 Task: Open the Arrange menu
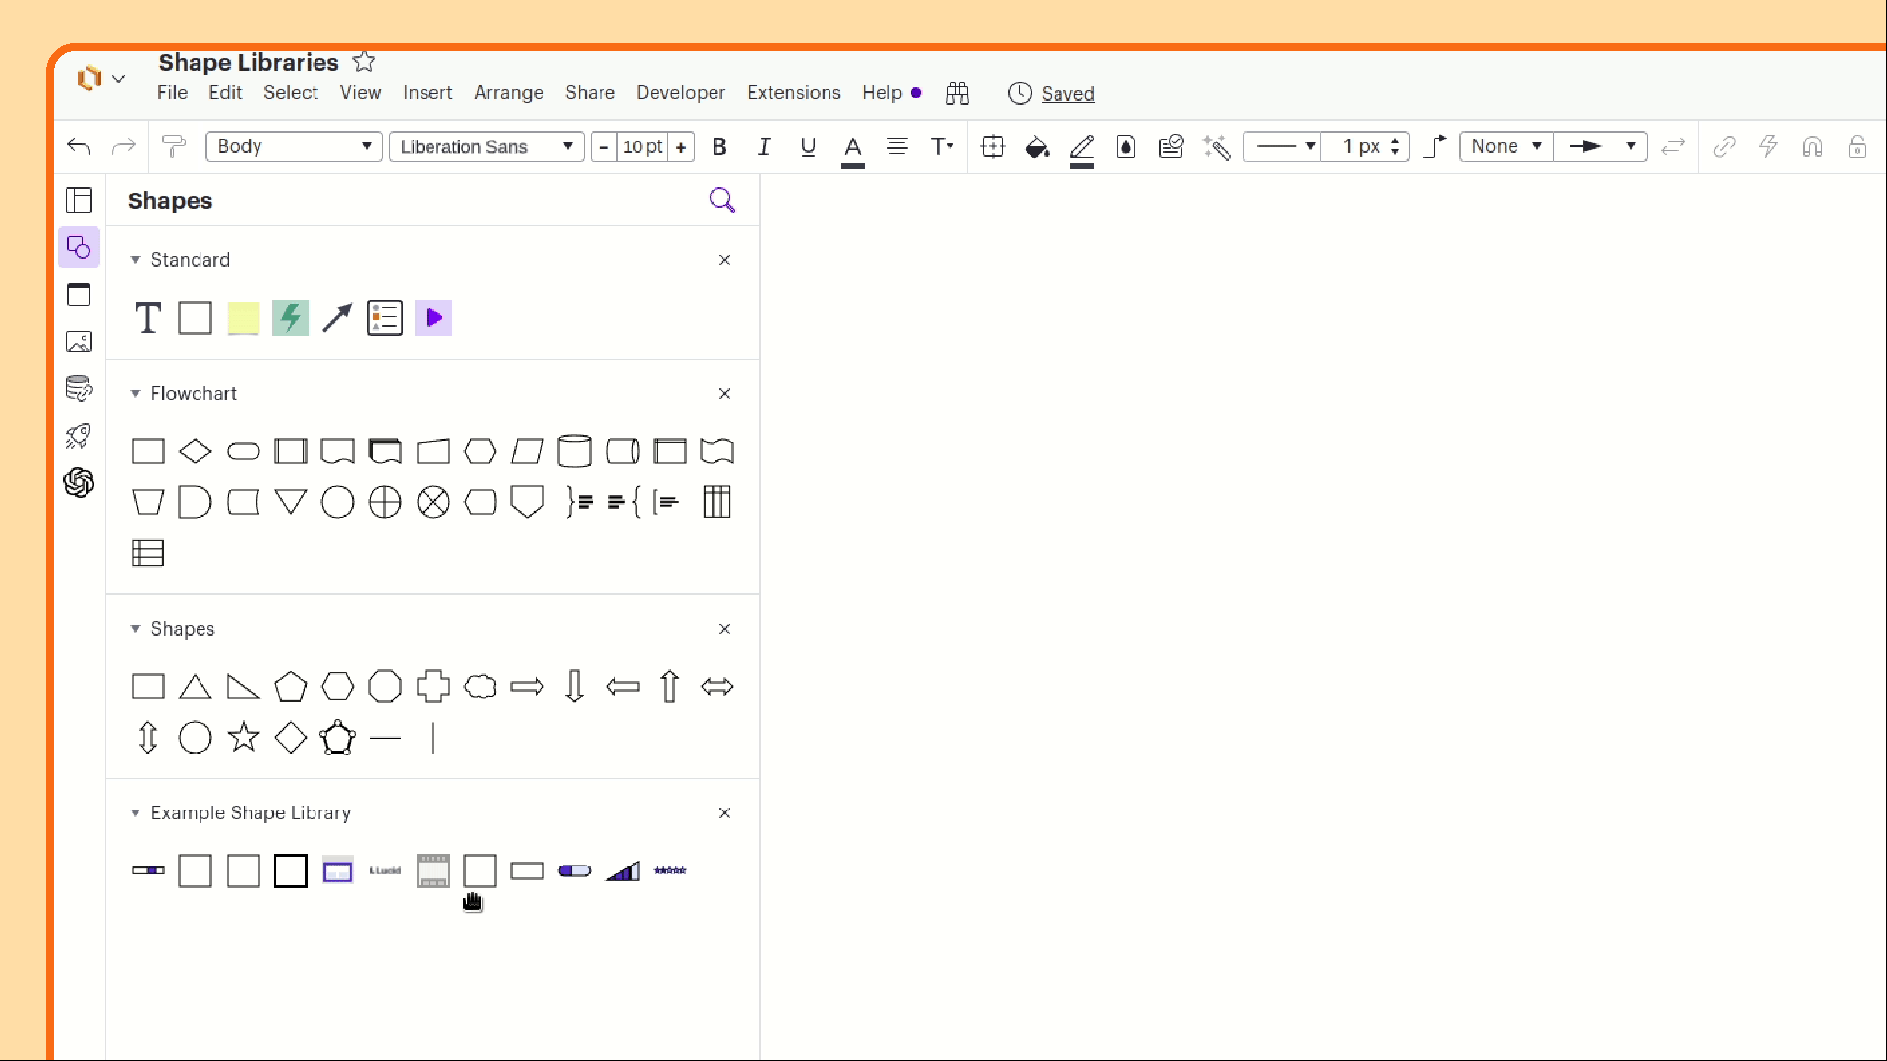tap(508, 93)
